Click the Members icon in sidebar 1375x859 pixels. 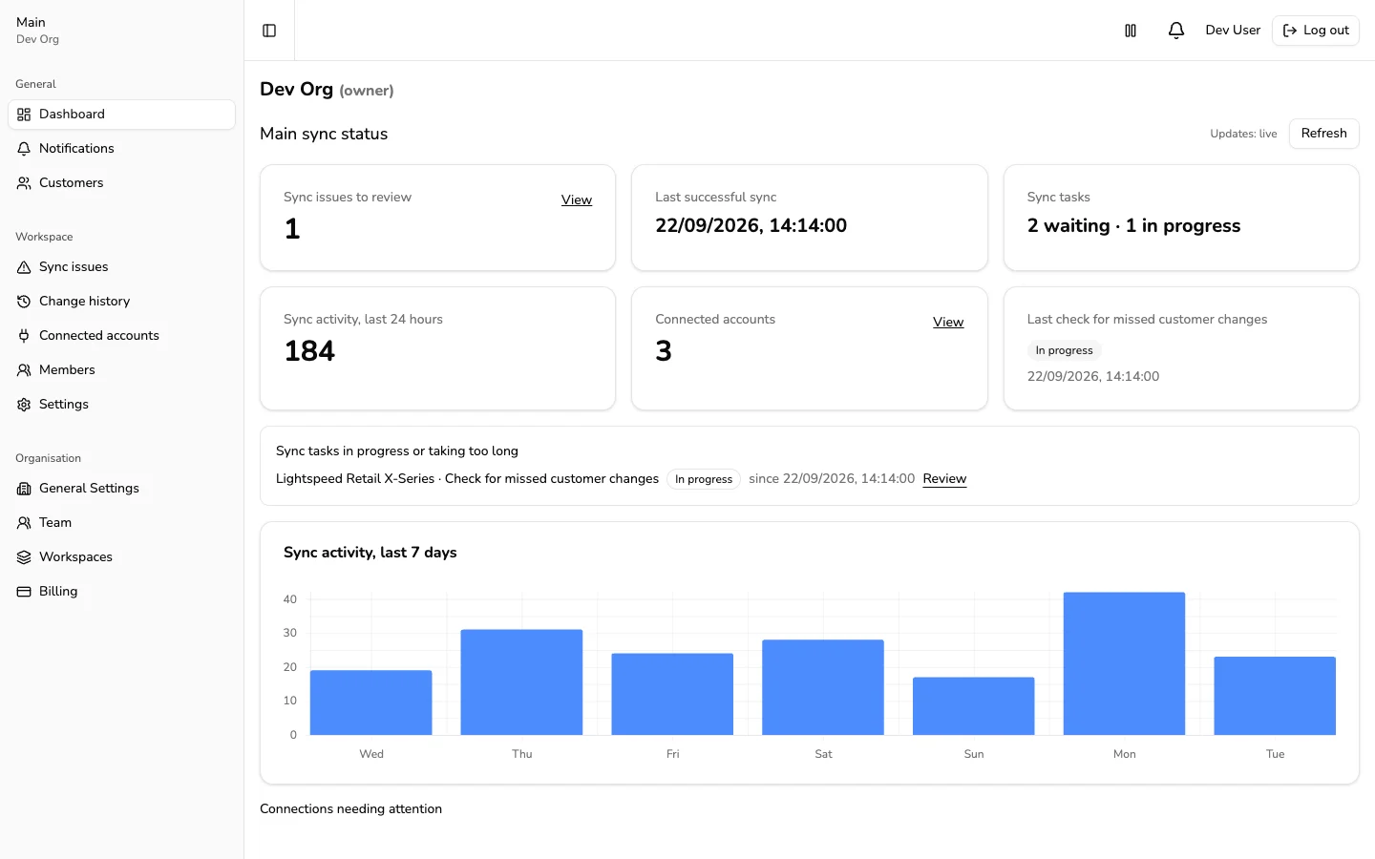[24, 370]
